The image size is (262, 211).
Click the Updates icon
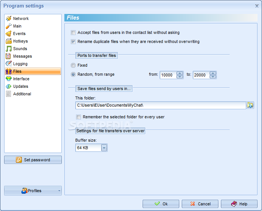click(x=9, y=86)
